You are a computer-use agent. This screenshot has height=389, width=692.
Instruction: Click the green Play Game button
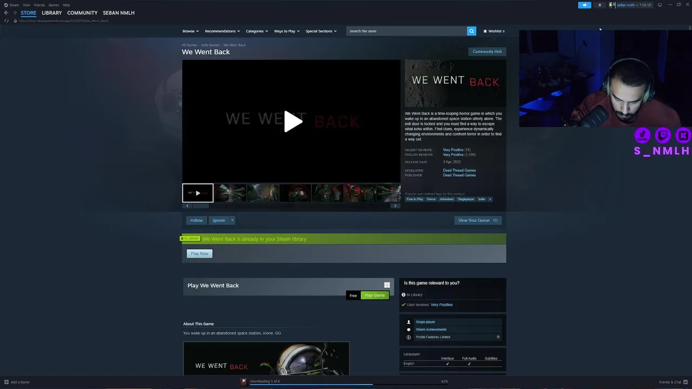pyautogui.click(x=375, y=296)
